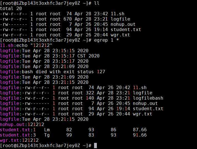
Task: Click wgr.txt in the ll listing
Action: click(120, 35)
